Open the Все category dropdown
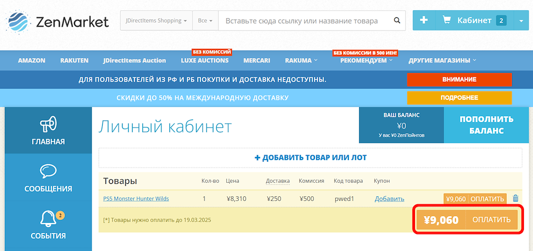 206,20
